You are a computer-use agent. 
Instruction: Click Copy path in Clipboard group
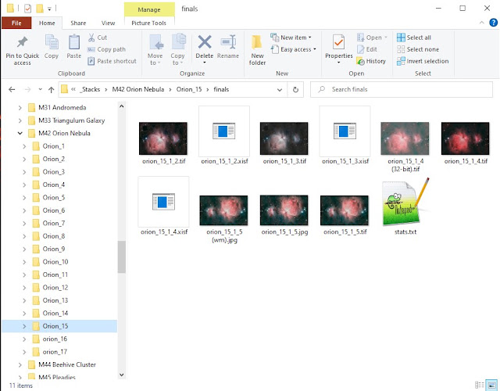pos(107,49)
